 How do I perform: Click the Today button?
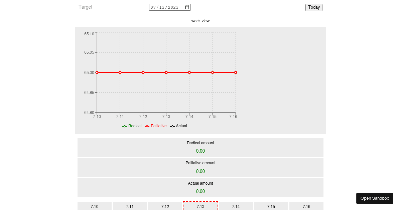[313, 7]
